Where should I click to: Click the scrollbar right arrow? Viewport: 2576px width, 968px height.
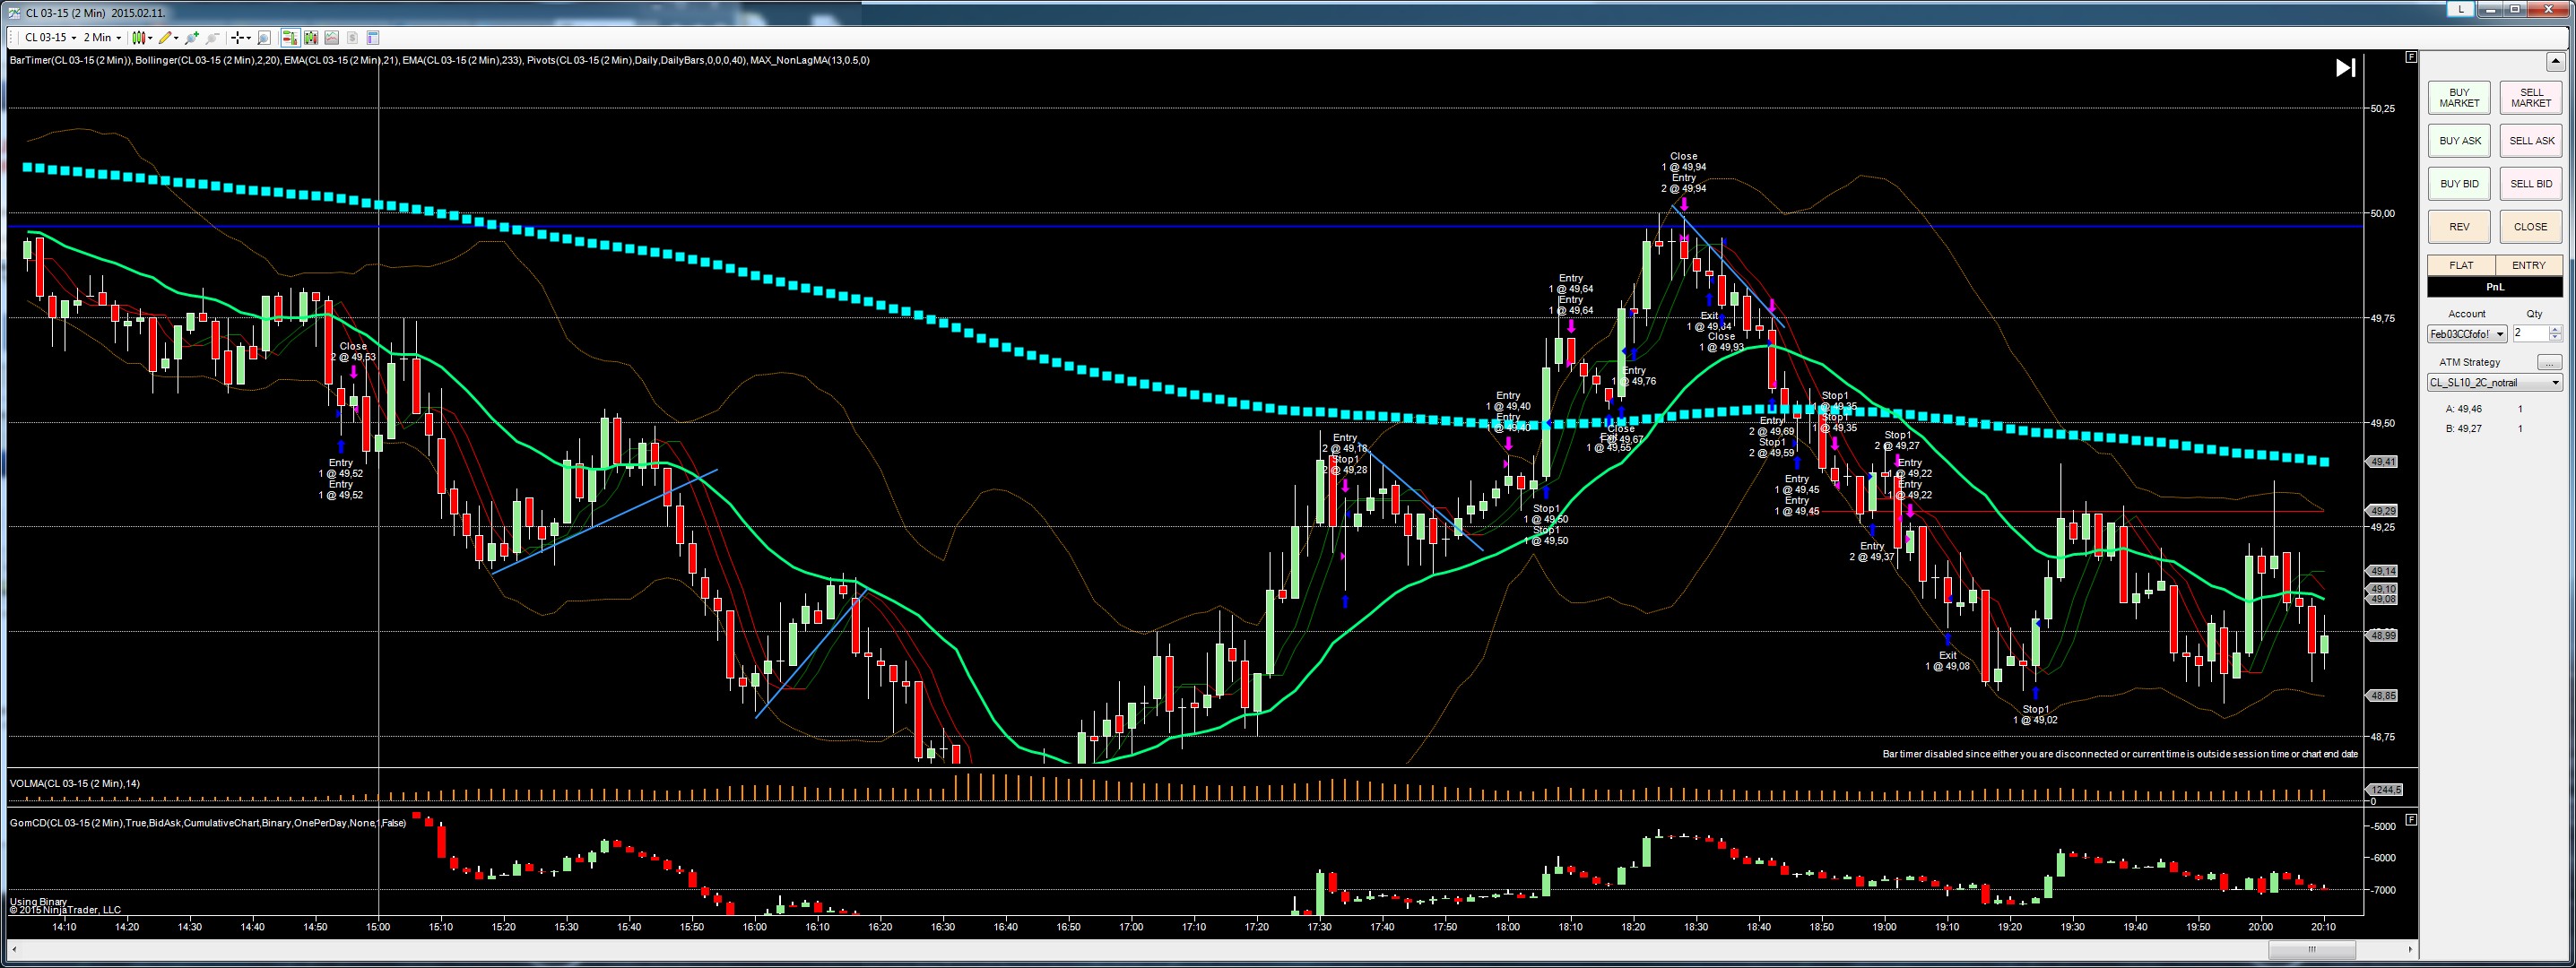[2410, 949]
